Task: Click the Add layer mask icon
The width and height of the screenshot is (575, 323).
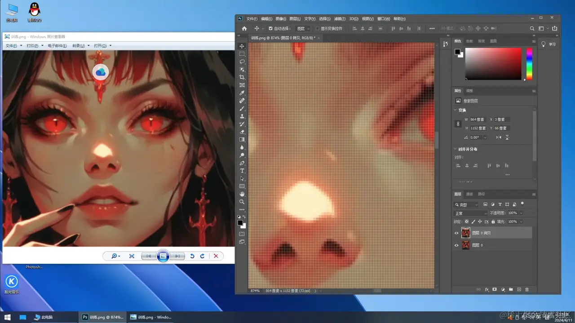Action: tap(495, 290)
